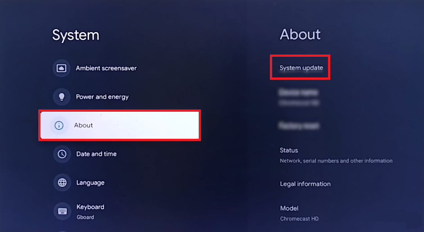Choose System update in About panel
424x232 pixels.
click(x=301, y=68)
